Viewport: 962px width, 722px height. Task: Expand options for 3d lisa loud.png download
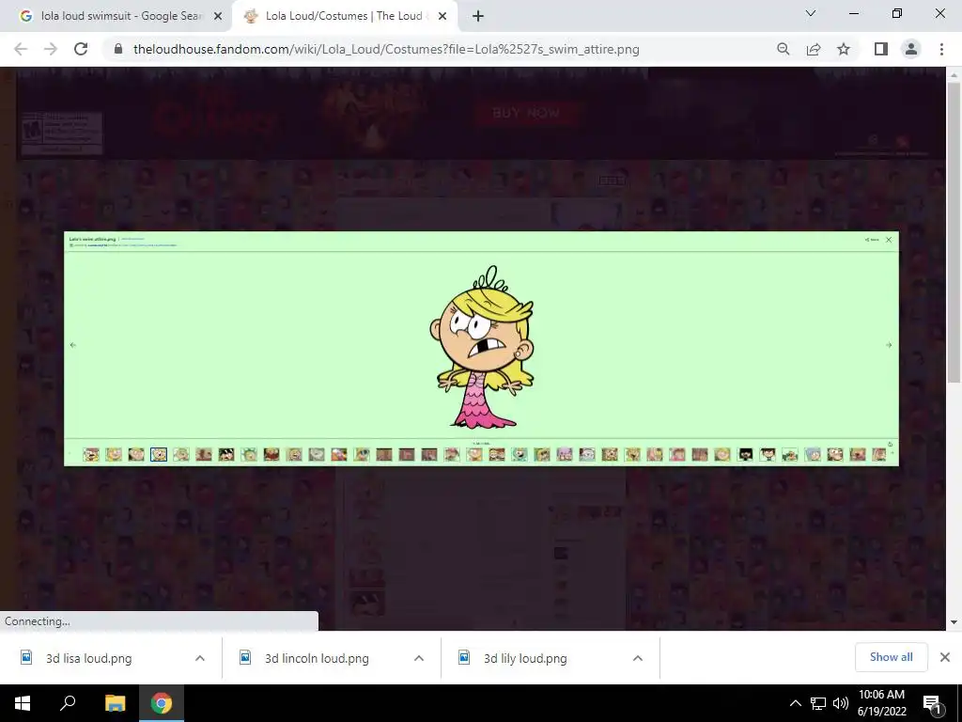click(200, 658)
